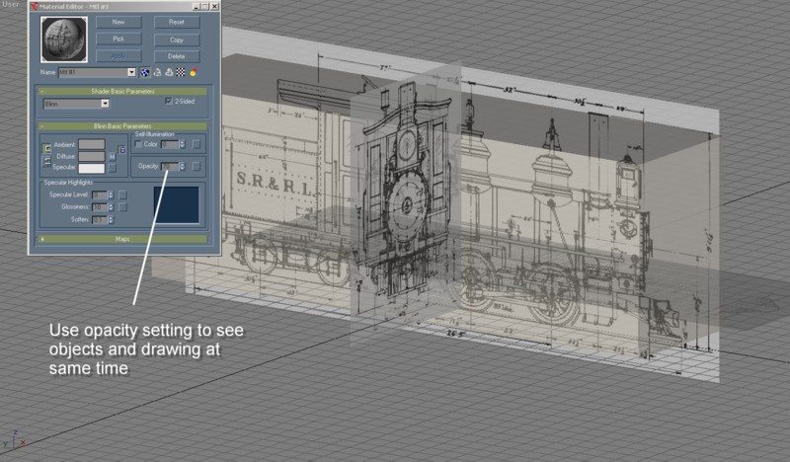Click the Copy button
Screen dimensions: 790x462
point(177,39)
